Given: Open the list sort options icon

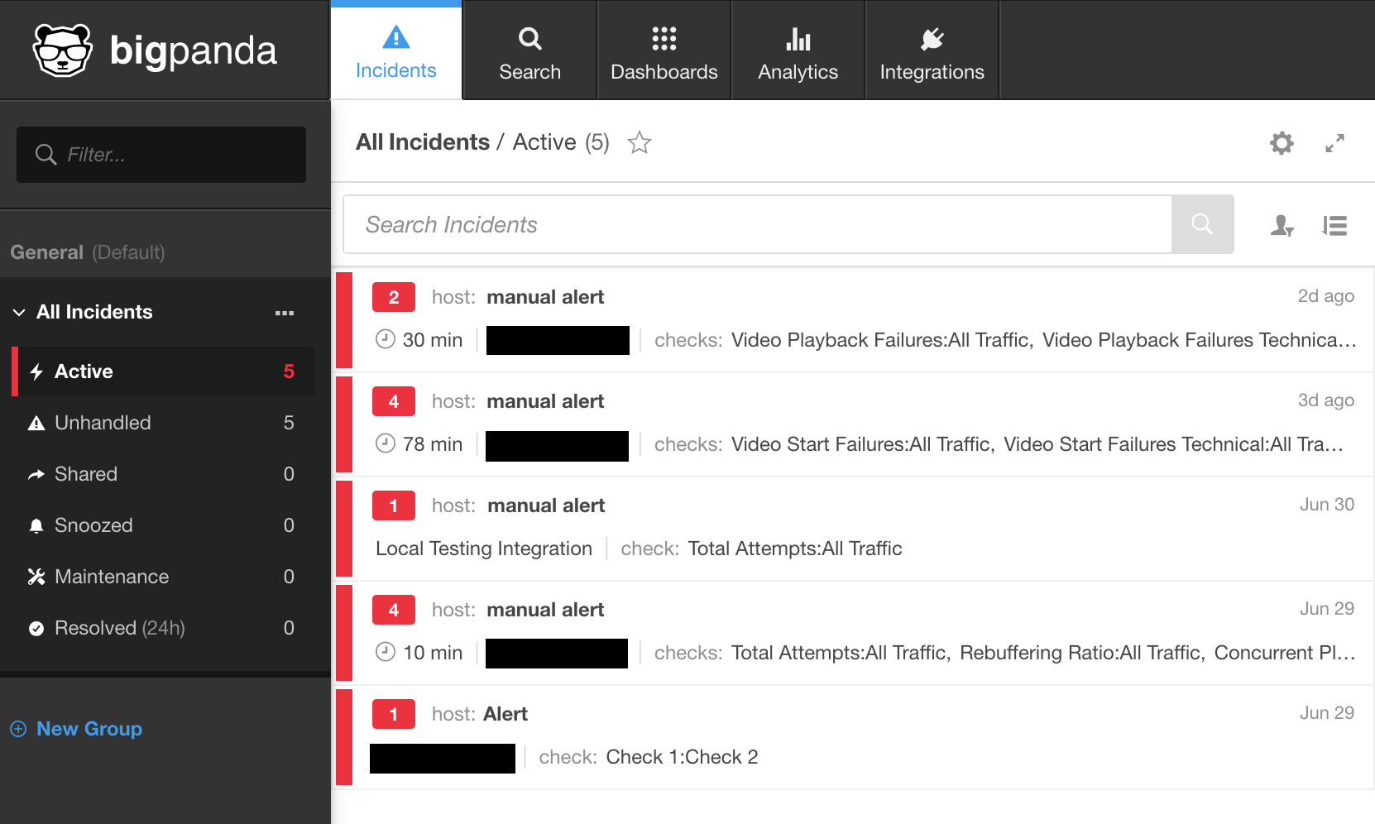Looking at the screenshot, I should coord(1334,225).
